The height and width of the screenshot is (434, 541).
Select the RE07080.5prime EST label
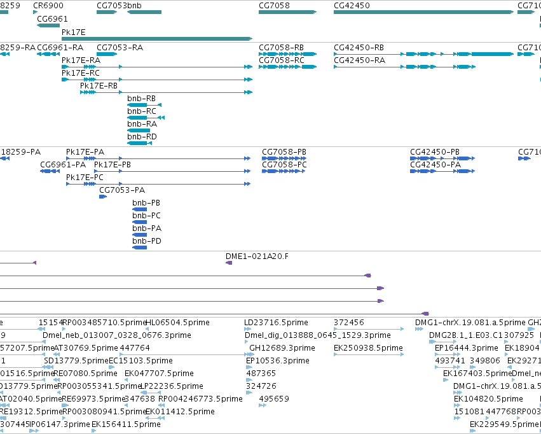[85, 374]
